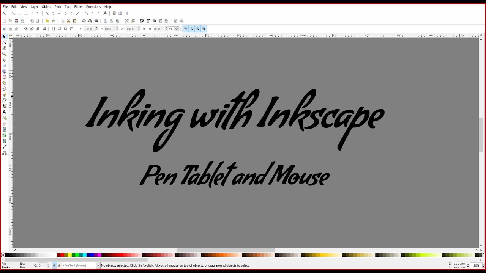Cut selection with scissors icon
The image size is (486, 273).
pos(68,21)
